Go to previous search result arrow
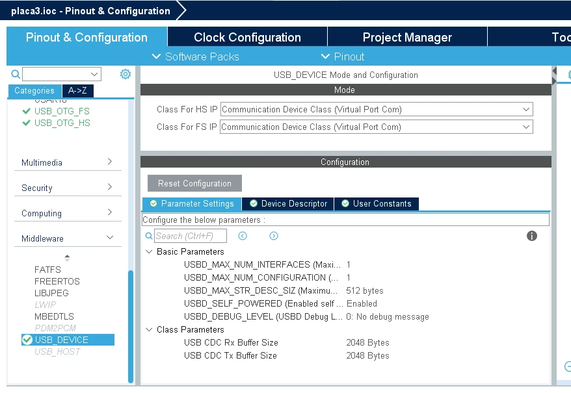Image resolution: width=571 pixels, height=393 pixels. (243, 236)
